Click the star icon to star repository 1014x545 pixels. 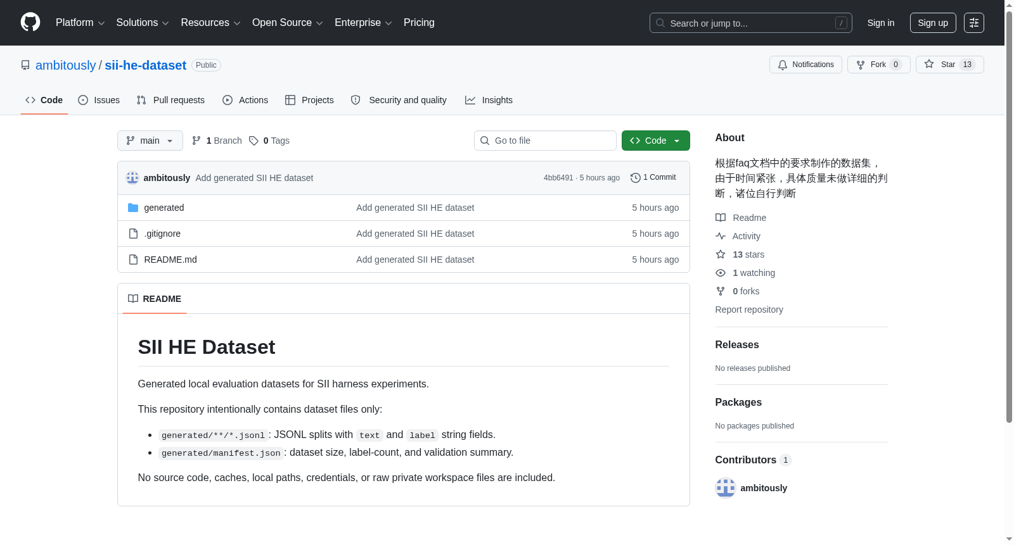(x=929, y=64)
